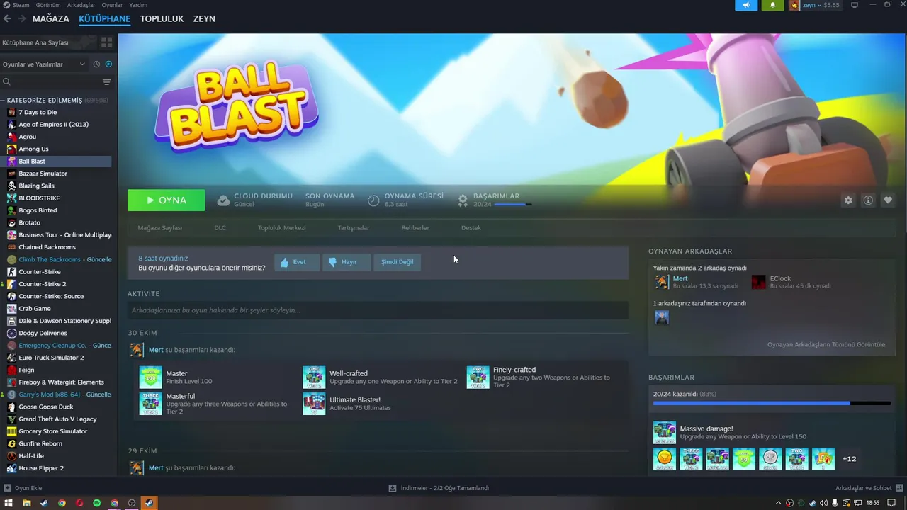907x510 pixels.
Task: Show game info icon
Action: 868,200
